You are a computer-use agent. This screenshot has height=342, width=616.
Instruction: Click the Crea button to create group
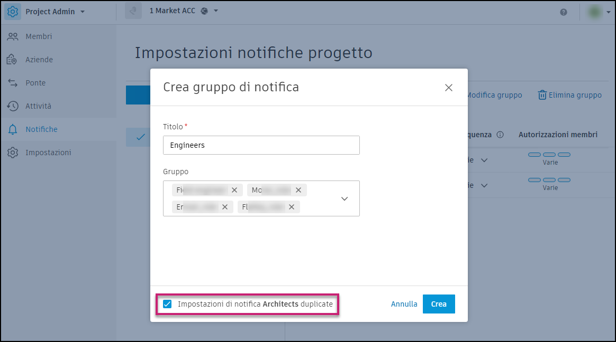(439, 304)
